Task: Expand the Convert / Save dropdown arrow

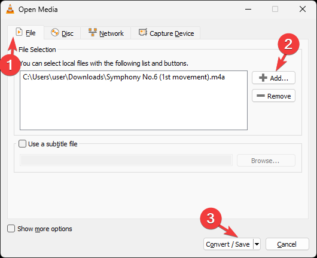Action: pos(257,244)
